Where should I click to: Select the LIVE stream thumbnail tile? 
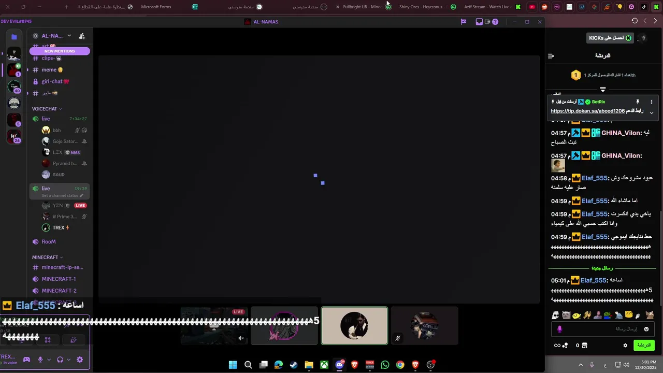point(214,326)
